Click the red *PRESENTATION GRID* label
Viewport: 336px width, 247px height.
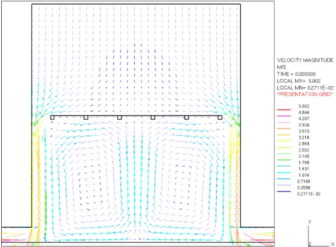(305, 94)
